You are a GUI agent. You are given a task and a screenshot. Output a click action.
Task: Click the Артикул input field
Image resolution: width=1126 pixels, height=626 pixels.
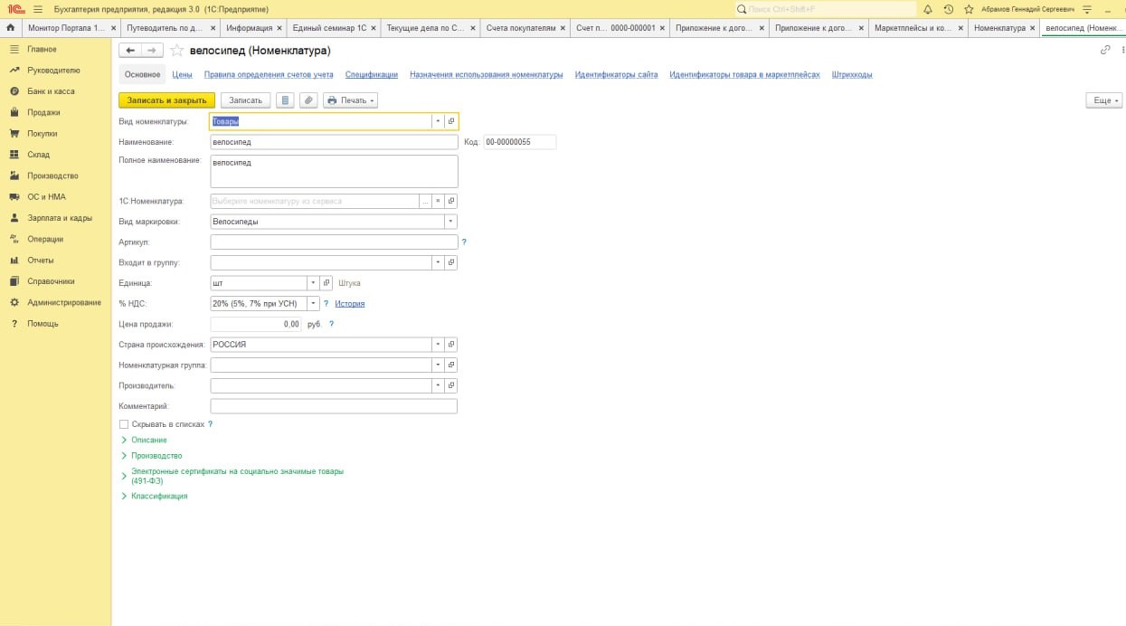pyautogui.click(x=334, y=242)
